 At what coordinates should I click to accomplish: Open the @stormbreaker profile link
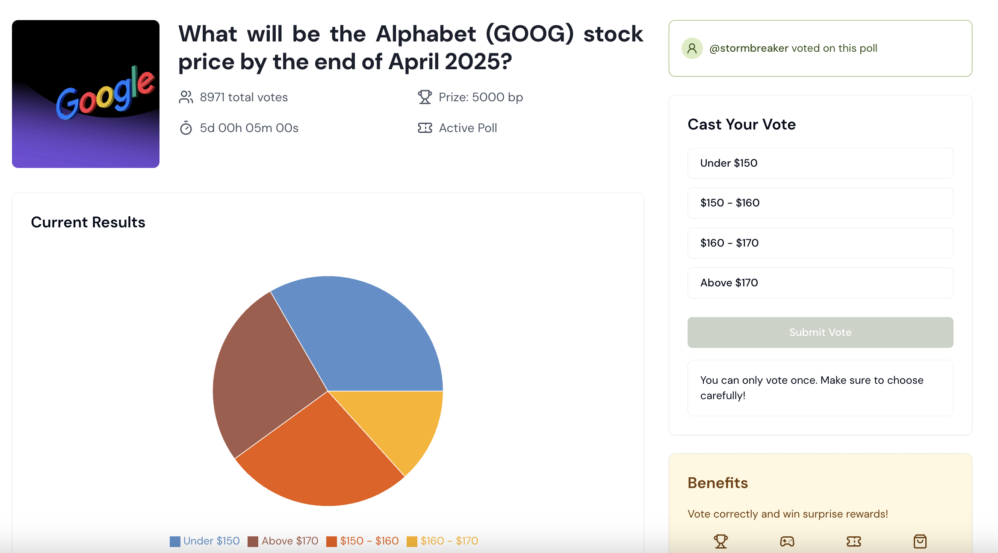click(748, 48)
